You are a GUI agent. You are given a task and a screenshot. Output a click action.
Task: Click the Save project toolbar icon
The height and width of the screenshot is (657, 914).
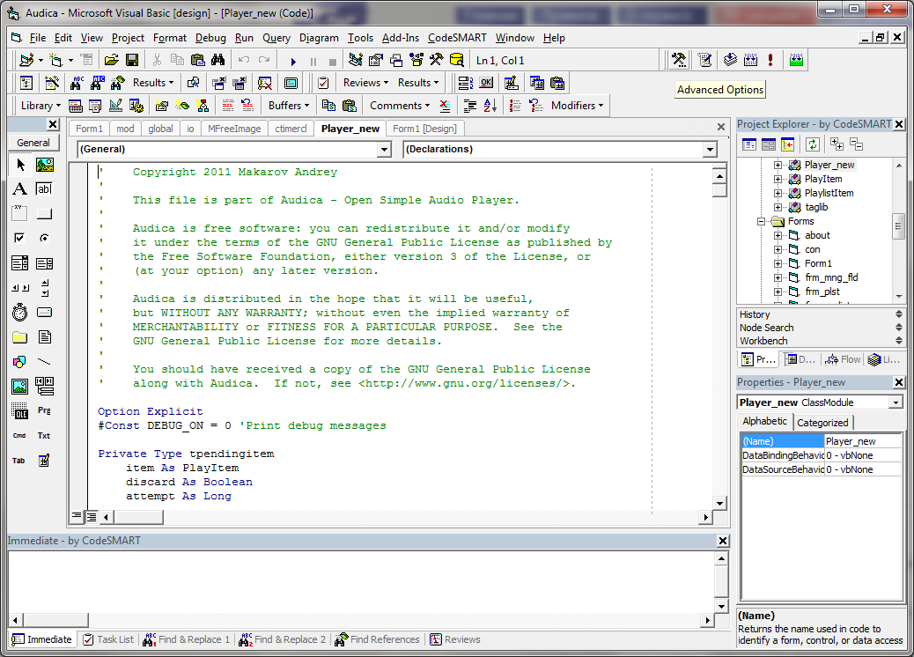[x=132, y=60]
